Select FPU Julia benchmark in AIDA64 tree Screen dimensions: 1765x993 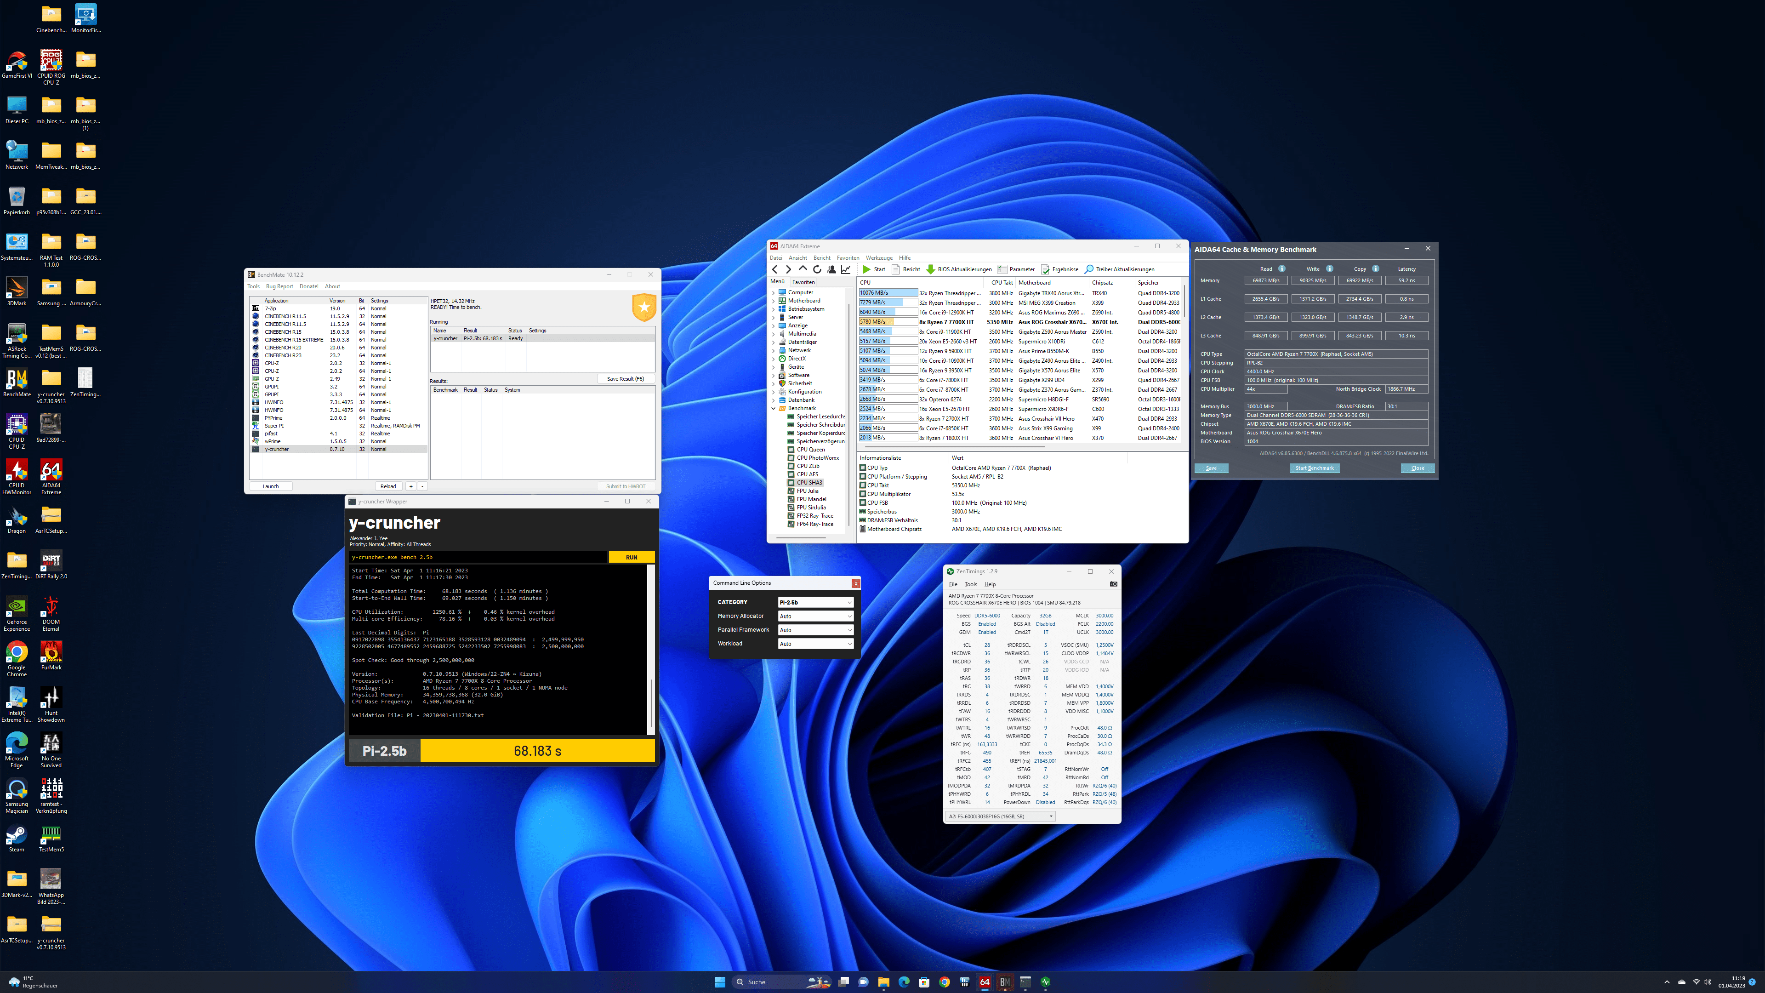pos(807,491)
